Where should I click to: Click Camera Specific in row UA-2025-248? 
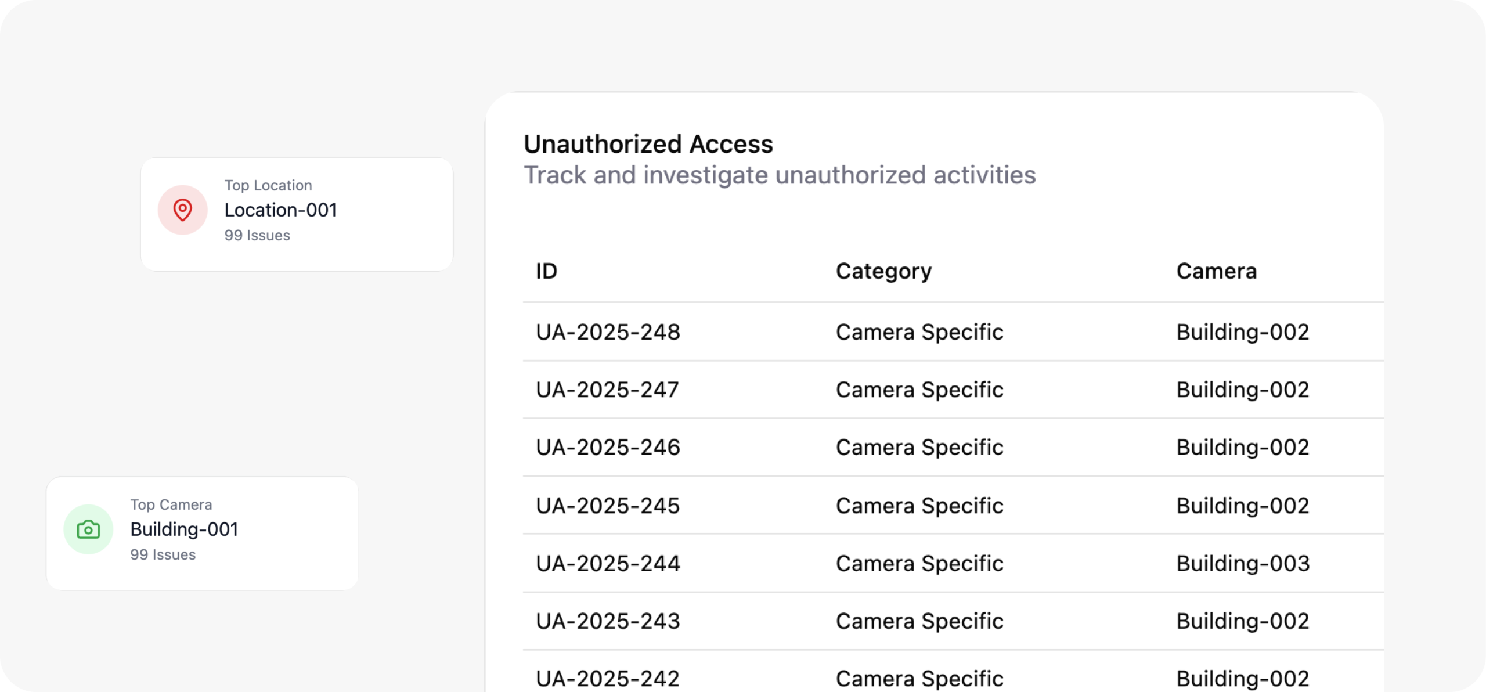(919, 332)
